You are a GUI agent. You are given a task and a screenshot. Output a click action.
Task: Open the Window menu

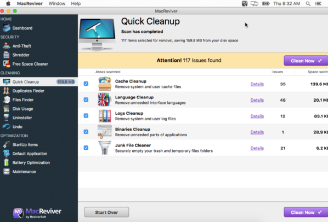click(57, 3)
